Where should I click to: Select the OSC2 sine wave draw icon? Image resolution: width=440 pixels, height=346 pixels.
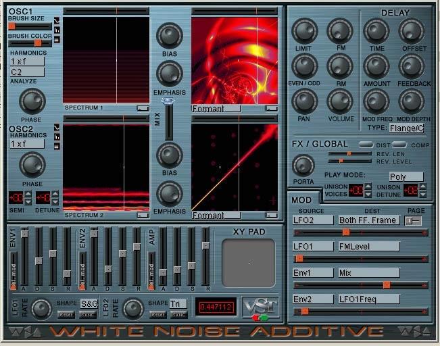tap(57, 128)
